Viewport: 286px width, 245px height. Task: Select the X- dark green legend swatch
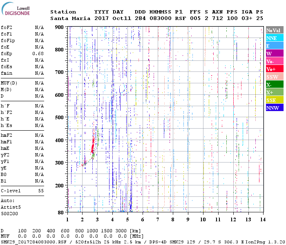(275, 85)
